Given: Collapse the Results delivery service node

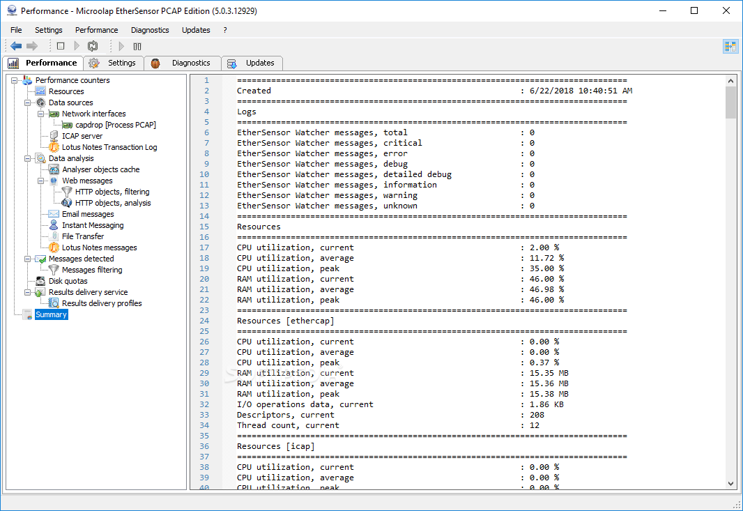Looking at the screenshot, I should pos(27,293).
